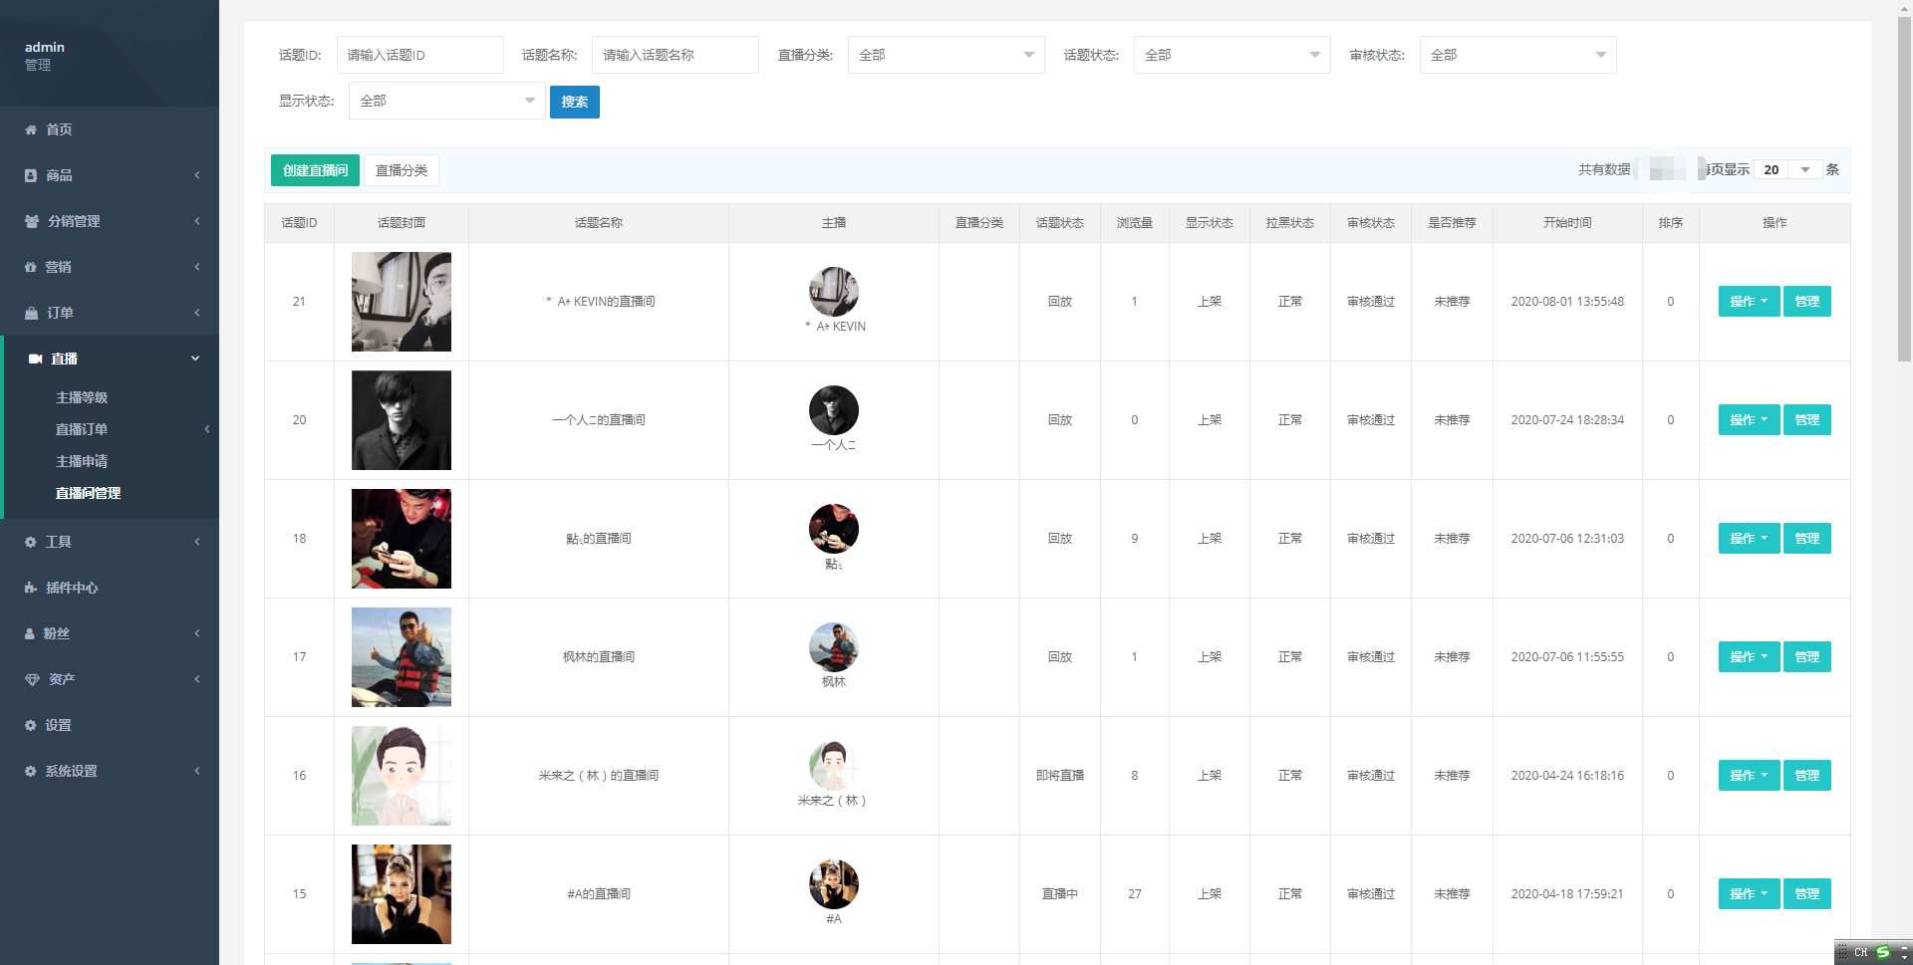The width and height of the screenshot is (1913, 965).
Task: Go to 主播申请 in the sidebar
Action: 82,461
